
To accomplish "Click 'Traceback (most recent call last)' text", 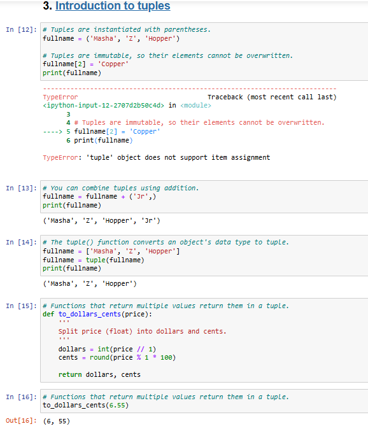I will coord(272,97).
